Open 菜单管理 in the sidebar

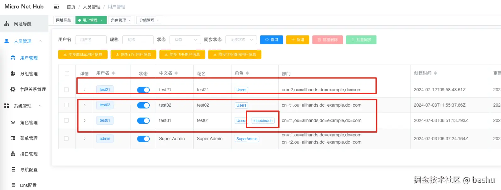pyautogui.click(x=29, y=138)
